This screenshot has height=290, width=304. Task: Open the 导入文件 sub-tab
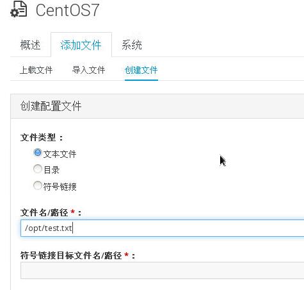point(88,70)
